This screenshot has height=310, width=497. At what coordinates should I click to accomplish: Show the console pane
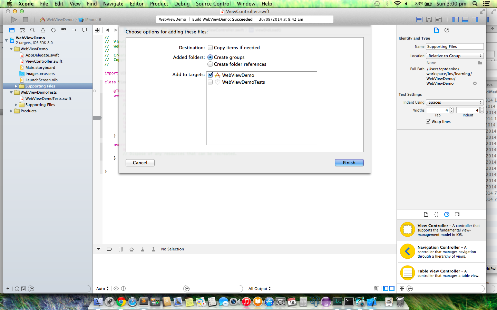392,288
